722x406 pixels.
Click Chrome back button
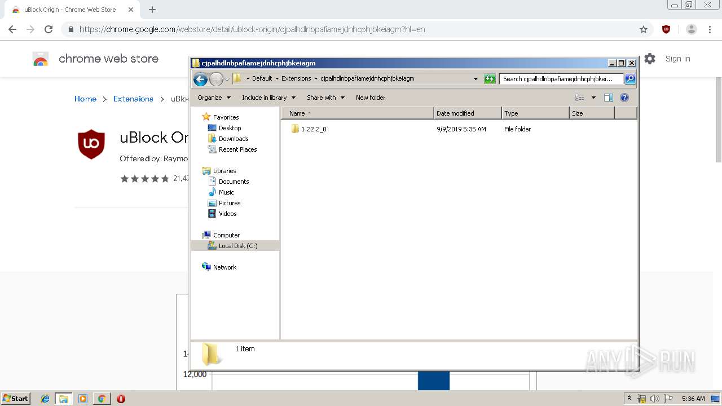12,29
